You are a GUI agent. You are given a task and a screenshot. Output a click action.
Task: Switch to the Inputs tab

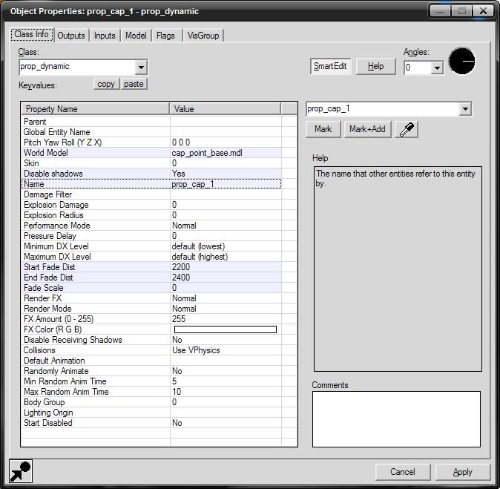point(105,36)
